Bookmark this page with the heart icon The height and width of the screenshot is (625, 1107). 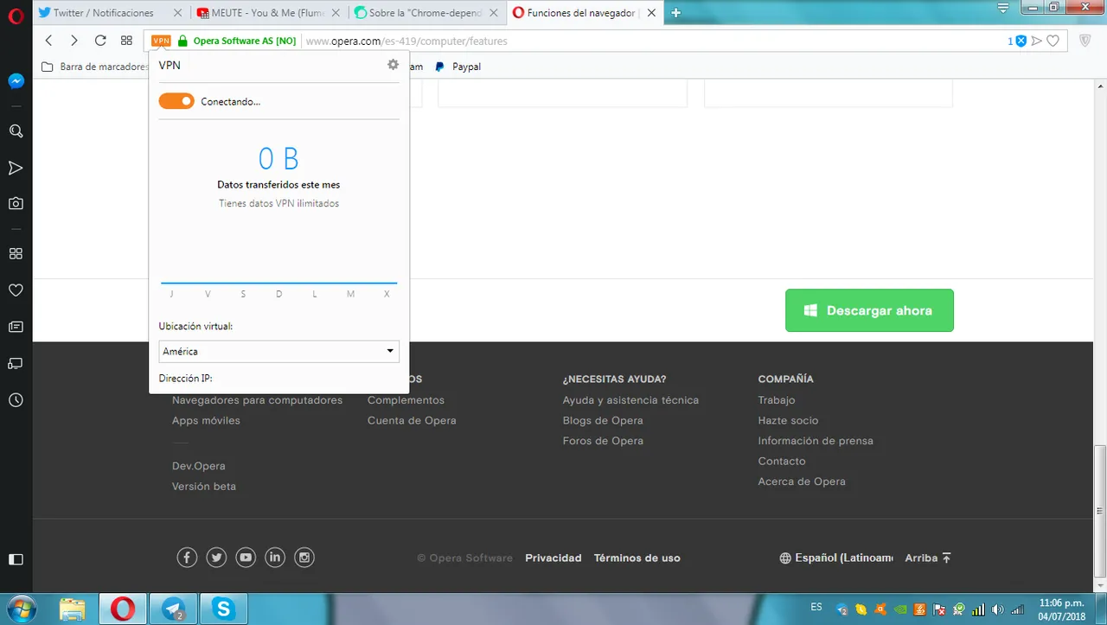pos(1053,41)
